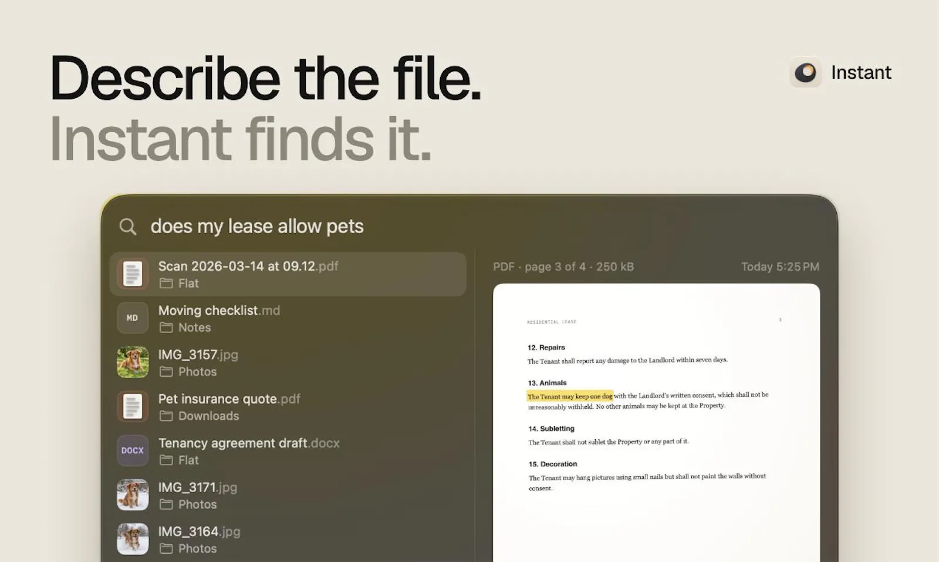Select the 'IMG_3164.jpg' file name

pos(199,531)
